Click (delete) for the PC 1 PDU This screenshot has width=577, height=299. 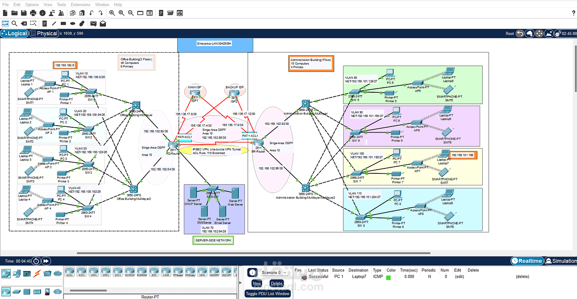coord(523,277)
